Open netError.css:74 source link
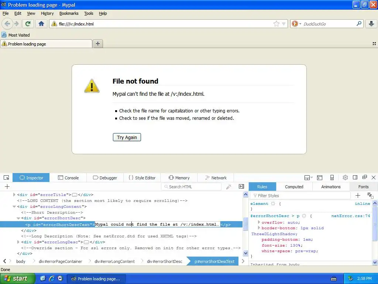The image size is (378, 284). (x=351, y=216)
